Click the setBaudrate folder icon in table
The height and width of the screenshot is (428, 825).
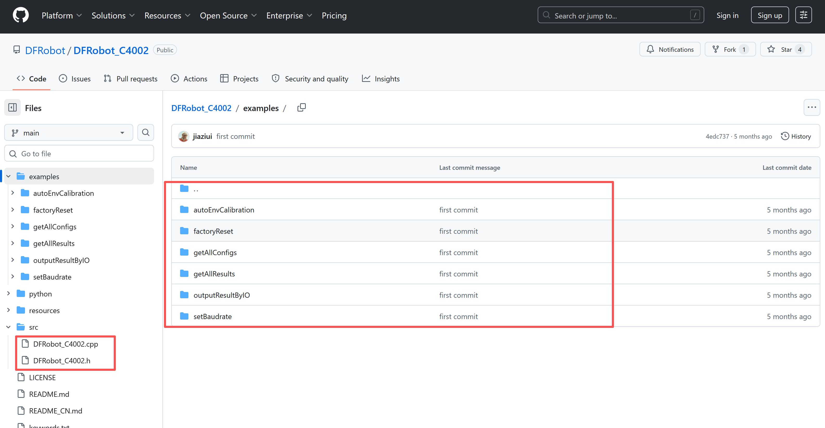[x=184, y=316]
